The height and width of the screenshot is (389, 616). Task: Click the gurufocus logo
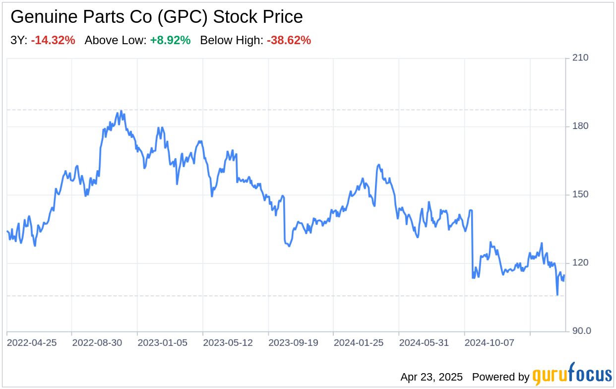tap(572, 375)
